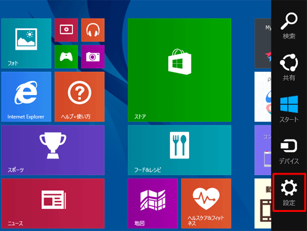The width and height of the screenshot is (307, 231).
Task: Launch the Photos (フォト) tile
Action: 26,43
